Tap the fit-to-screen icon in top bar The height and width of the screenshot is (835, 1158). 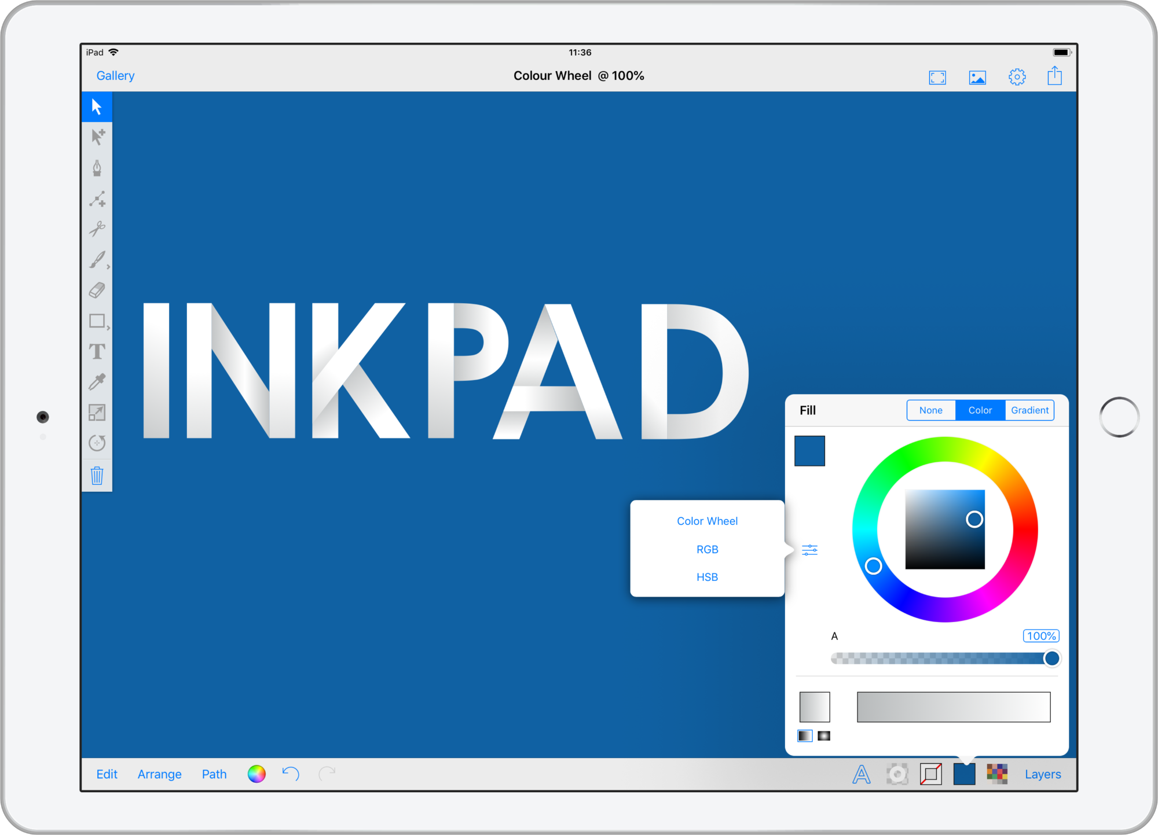tap(937, 77)
